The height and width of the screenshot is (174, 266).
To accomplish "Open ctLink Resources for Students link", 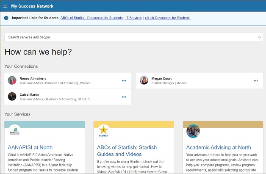I will (168, 18).
